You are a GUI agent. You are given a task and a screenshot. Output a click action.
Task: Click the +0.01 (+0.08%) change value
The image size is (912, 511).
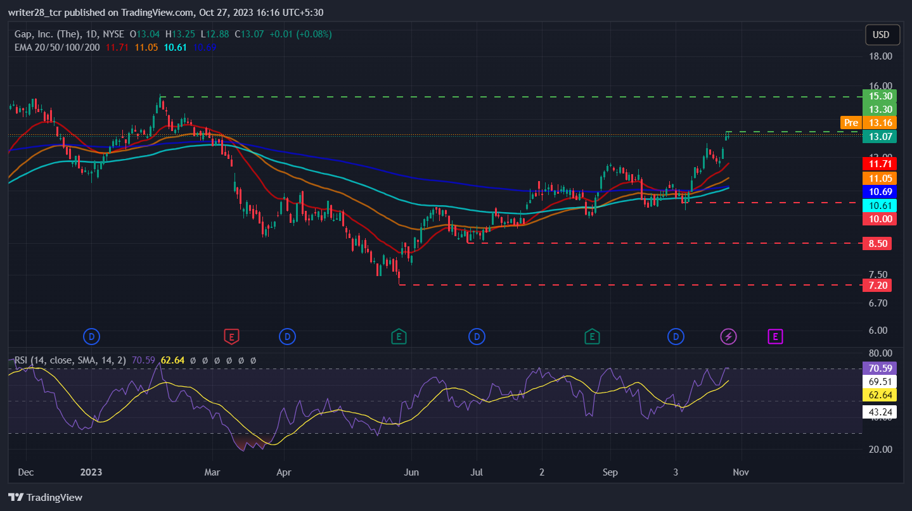300,34
